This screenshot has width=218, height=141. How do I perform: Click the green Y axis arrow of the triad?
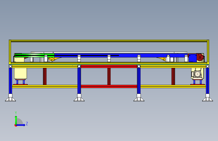click(x=16, y=120)
